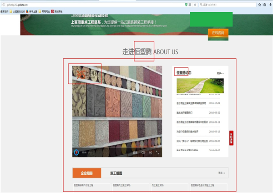Click the orange 在线咨询 button
This screenshot has width=273, height=193.
point(218,33)
